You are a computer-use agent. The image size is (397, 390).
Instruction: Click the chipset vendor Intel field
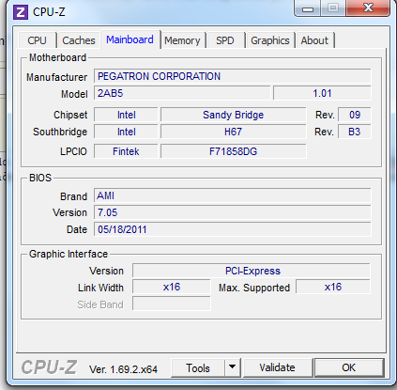click(x=126, y=115)
